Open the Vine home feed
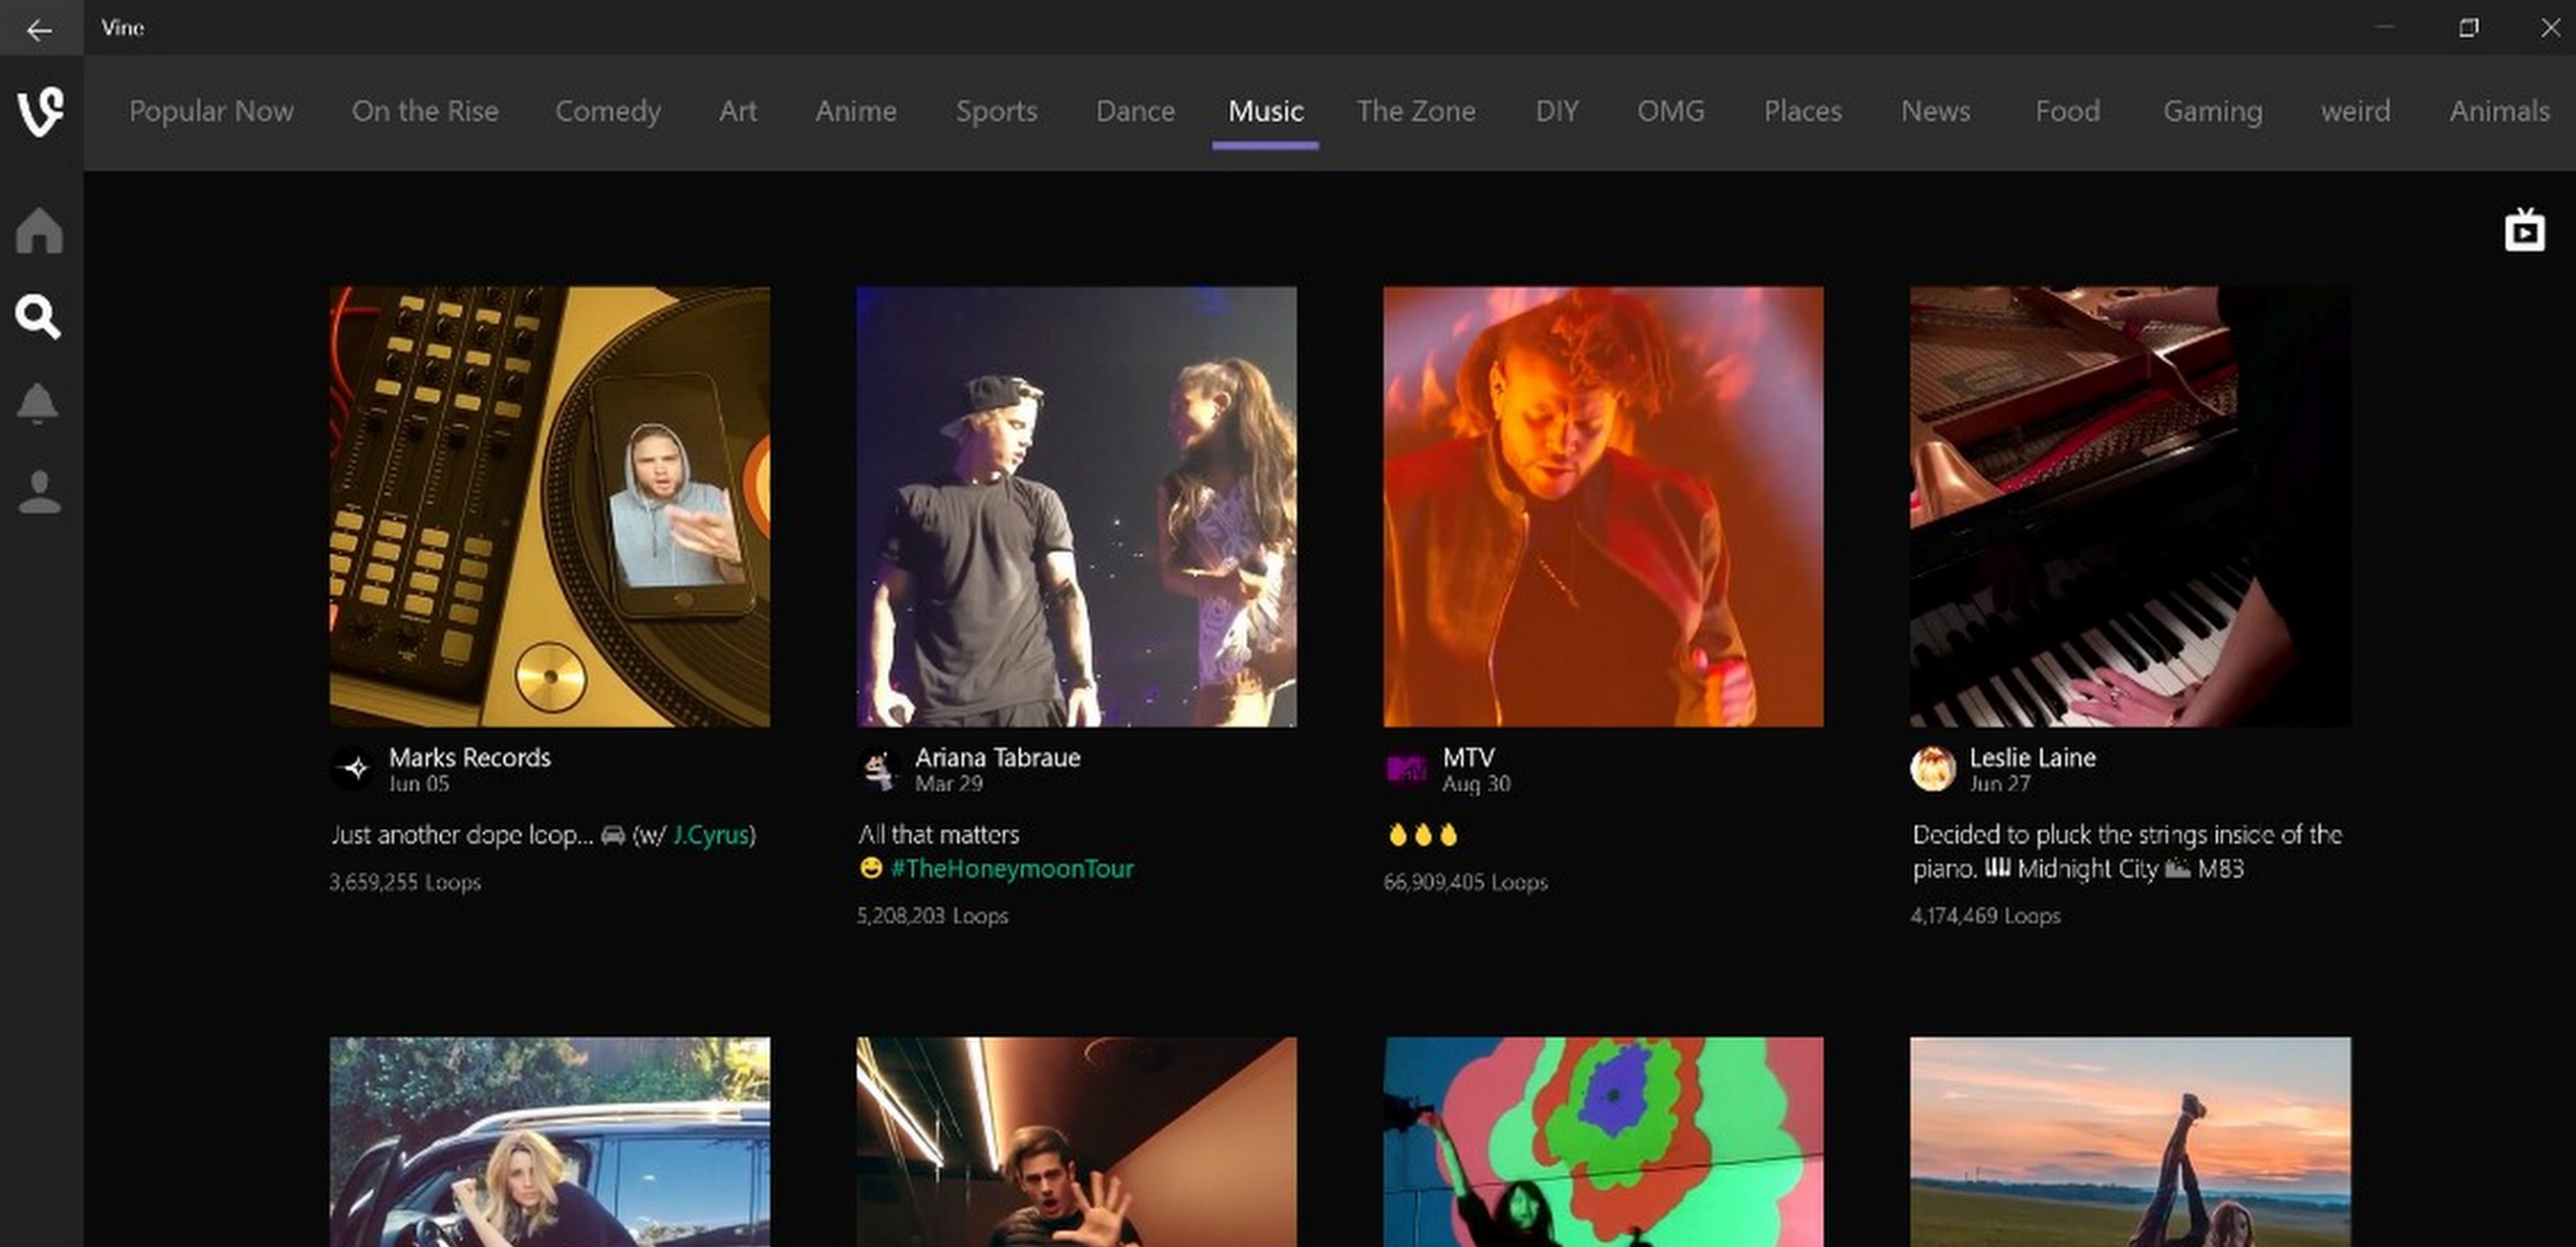The height and width of the screenshot is (1247, 2576). click(x=39, y=231)
